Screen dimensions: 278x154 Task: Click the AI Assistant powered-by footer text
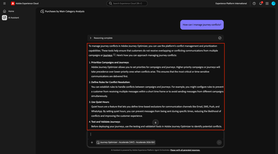(x=140, y=150)
